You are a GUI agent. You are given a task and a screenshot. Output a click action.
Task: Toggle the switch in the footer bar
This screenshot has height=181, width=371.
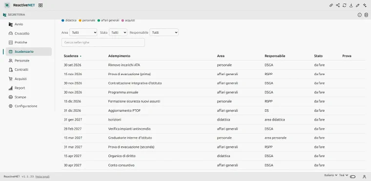(x=353, y=177)
